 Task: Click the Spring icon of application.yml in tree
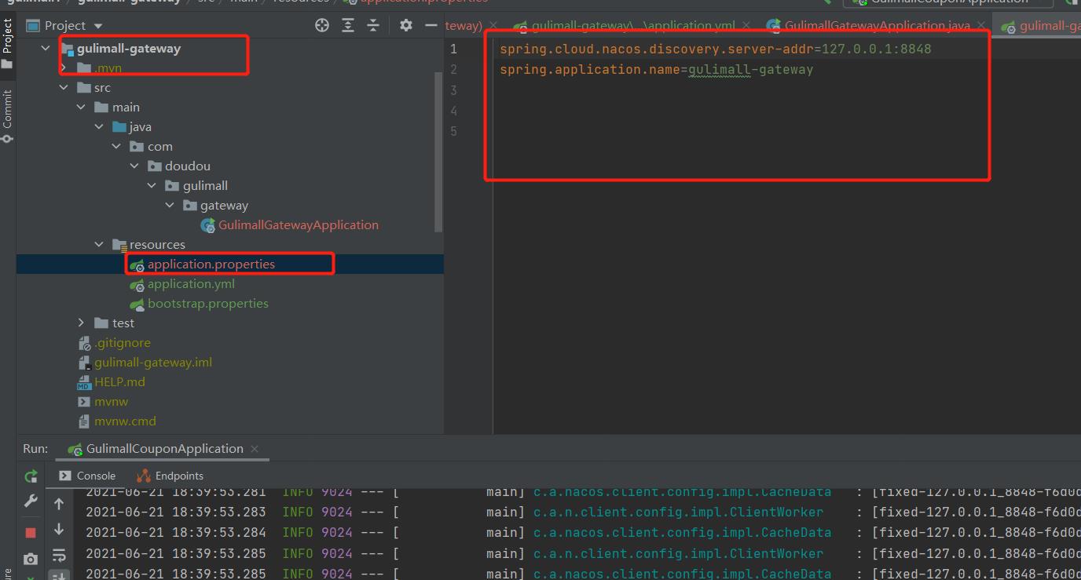pos(137,284)
